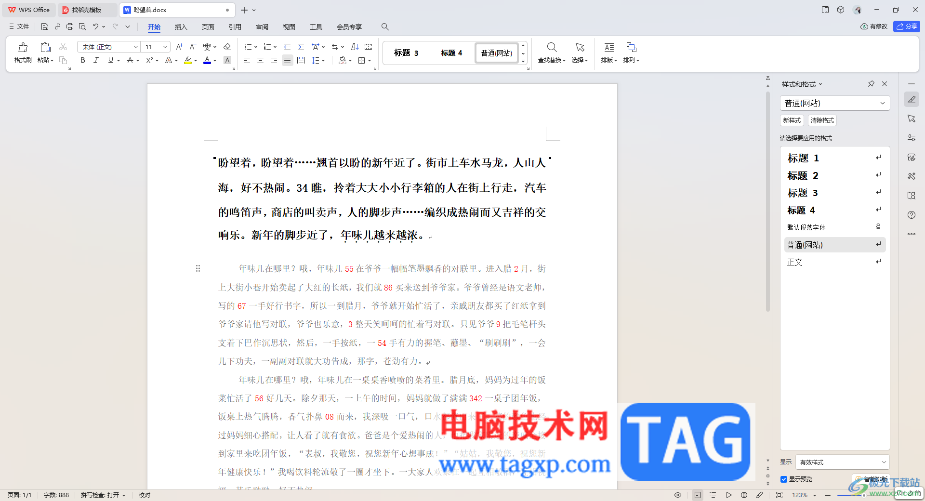This screenshot has width=925, height=501.
Task: Click the print icon in quick access
Action: point(70,26)
